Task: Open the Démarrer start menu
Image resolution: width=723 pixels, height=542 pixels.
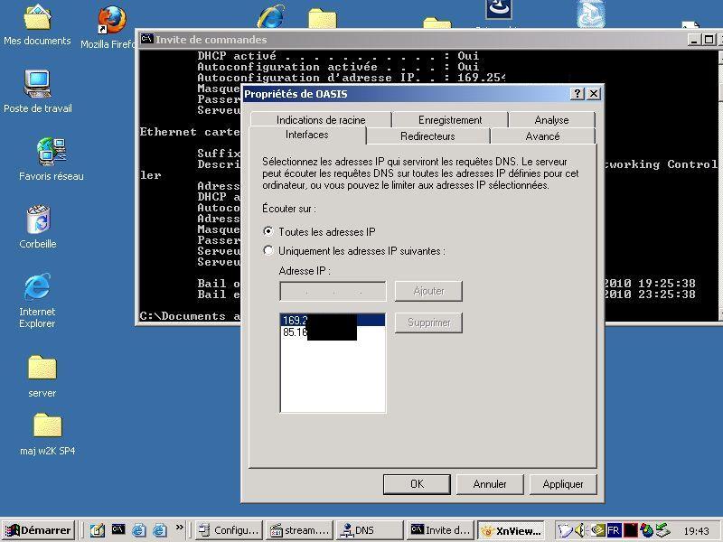Action: click(39, 530)
